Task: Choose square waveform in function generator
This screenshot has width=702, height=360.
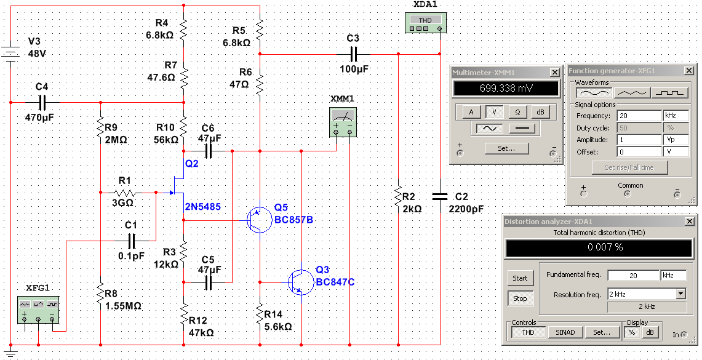Action: 669,92
